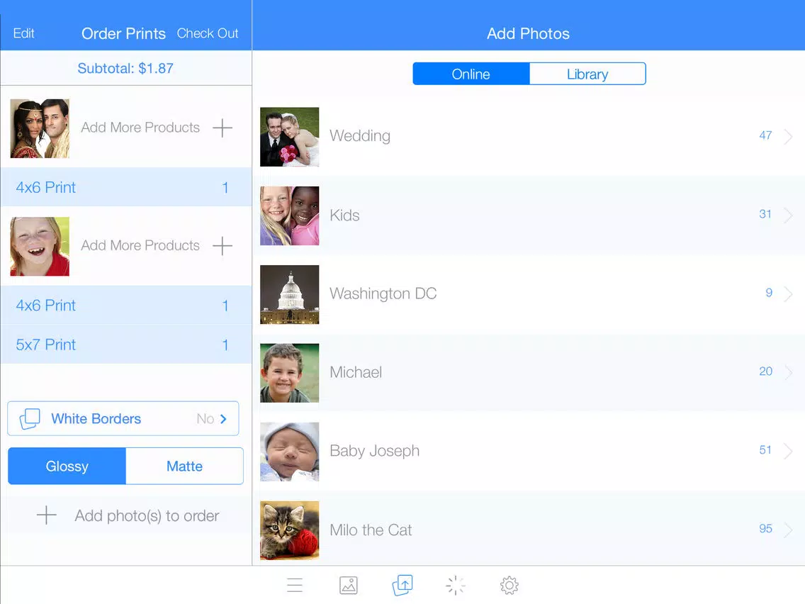Image resolution: width=805 pixels, height=604 pixels.
Task: Open the photo gallery icon in bottom toolbar
Action: pos(349,585)
